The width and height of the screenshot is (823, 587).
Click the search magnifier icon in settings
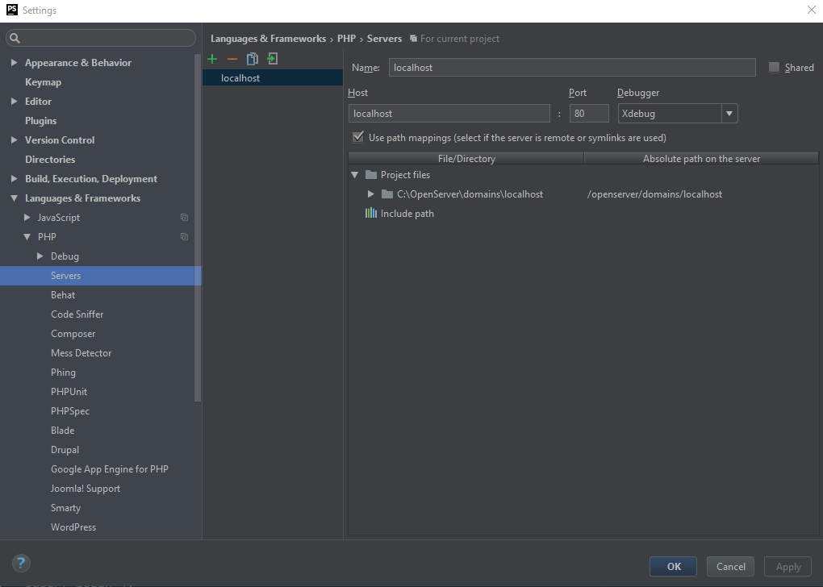click(x=15, y=38)
